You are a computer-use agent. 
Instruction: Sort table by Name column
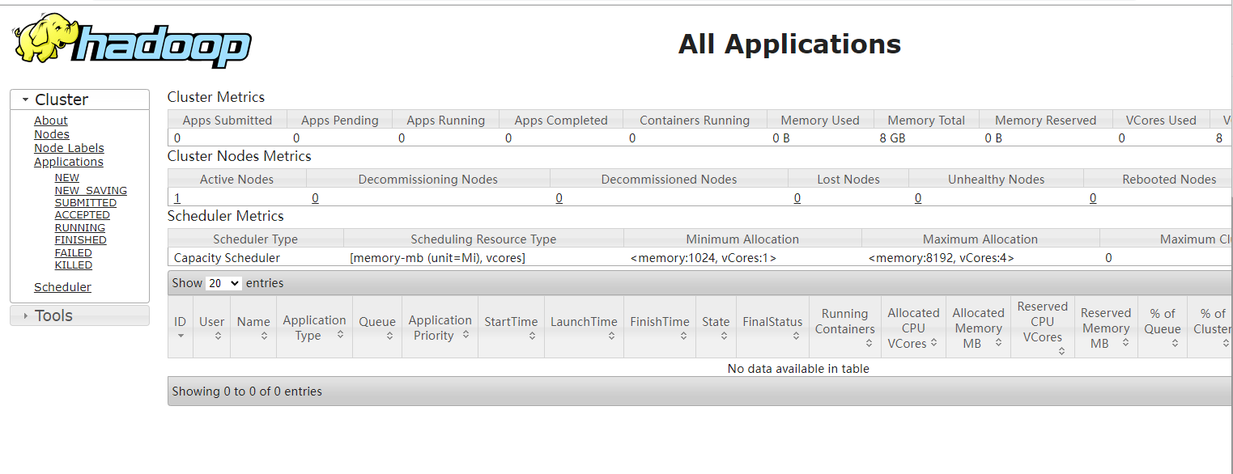tap(253, 327)
